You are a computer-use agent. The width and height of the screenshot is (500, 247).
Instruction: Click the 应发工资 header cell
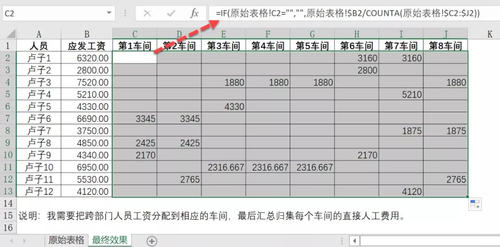click(87, 46)
